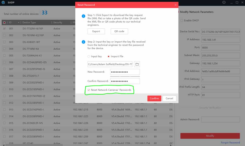Click Cancel in Reset Password dialog
Image resolution: width=245 pixels, height=146 pixels.
coord(169,98)
